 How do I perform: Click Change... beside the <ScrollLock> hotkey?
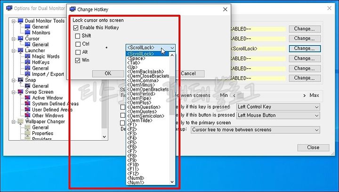(x=305, y=48)
